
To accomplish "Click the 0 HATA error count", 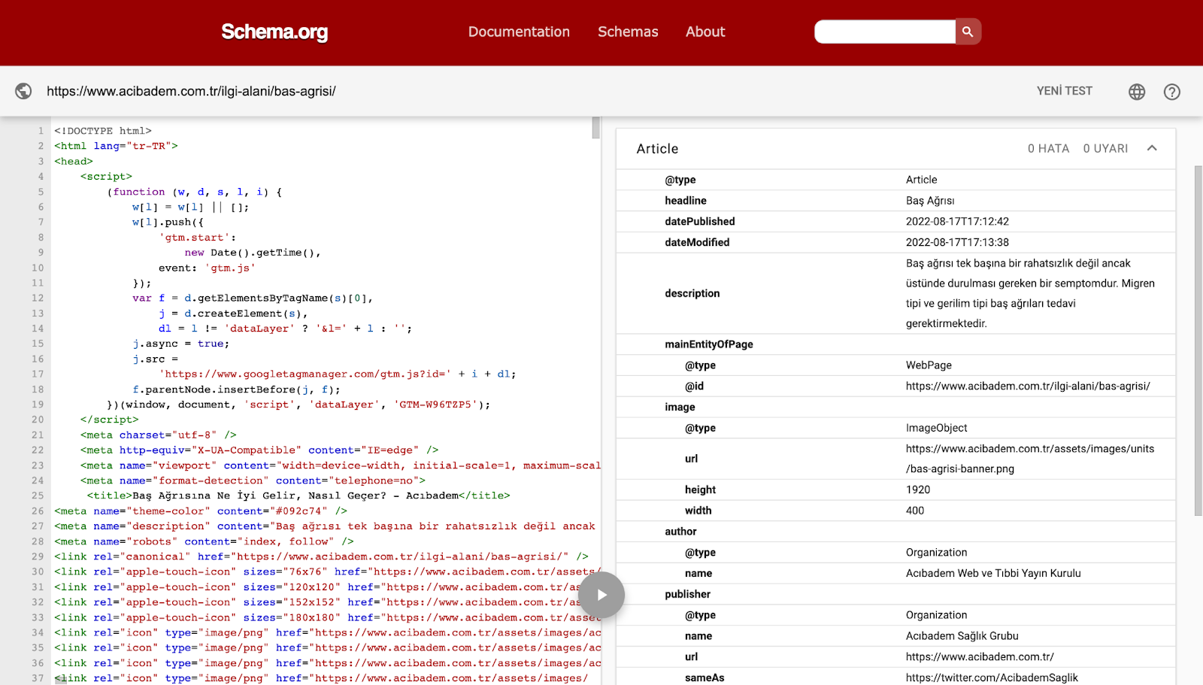I will [1048, 149].
